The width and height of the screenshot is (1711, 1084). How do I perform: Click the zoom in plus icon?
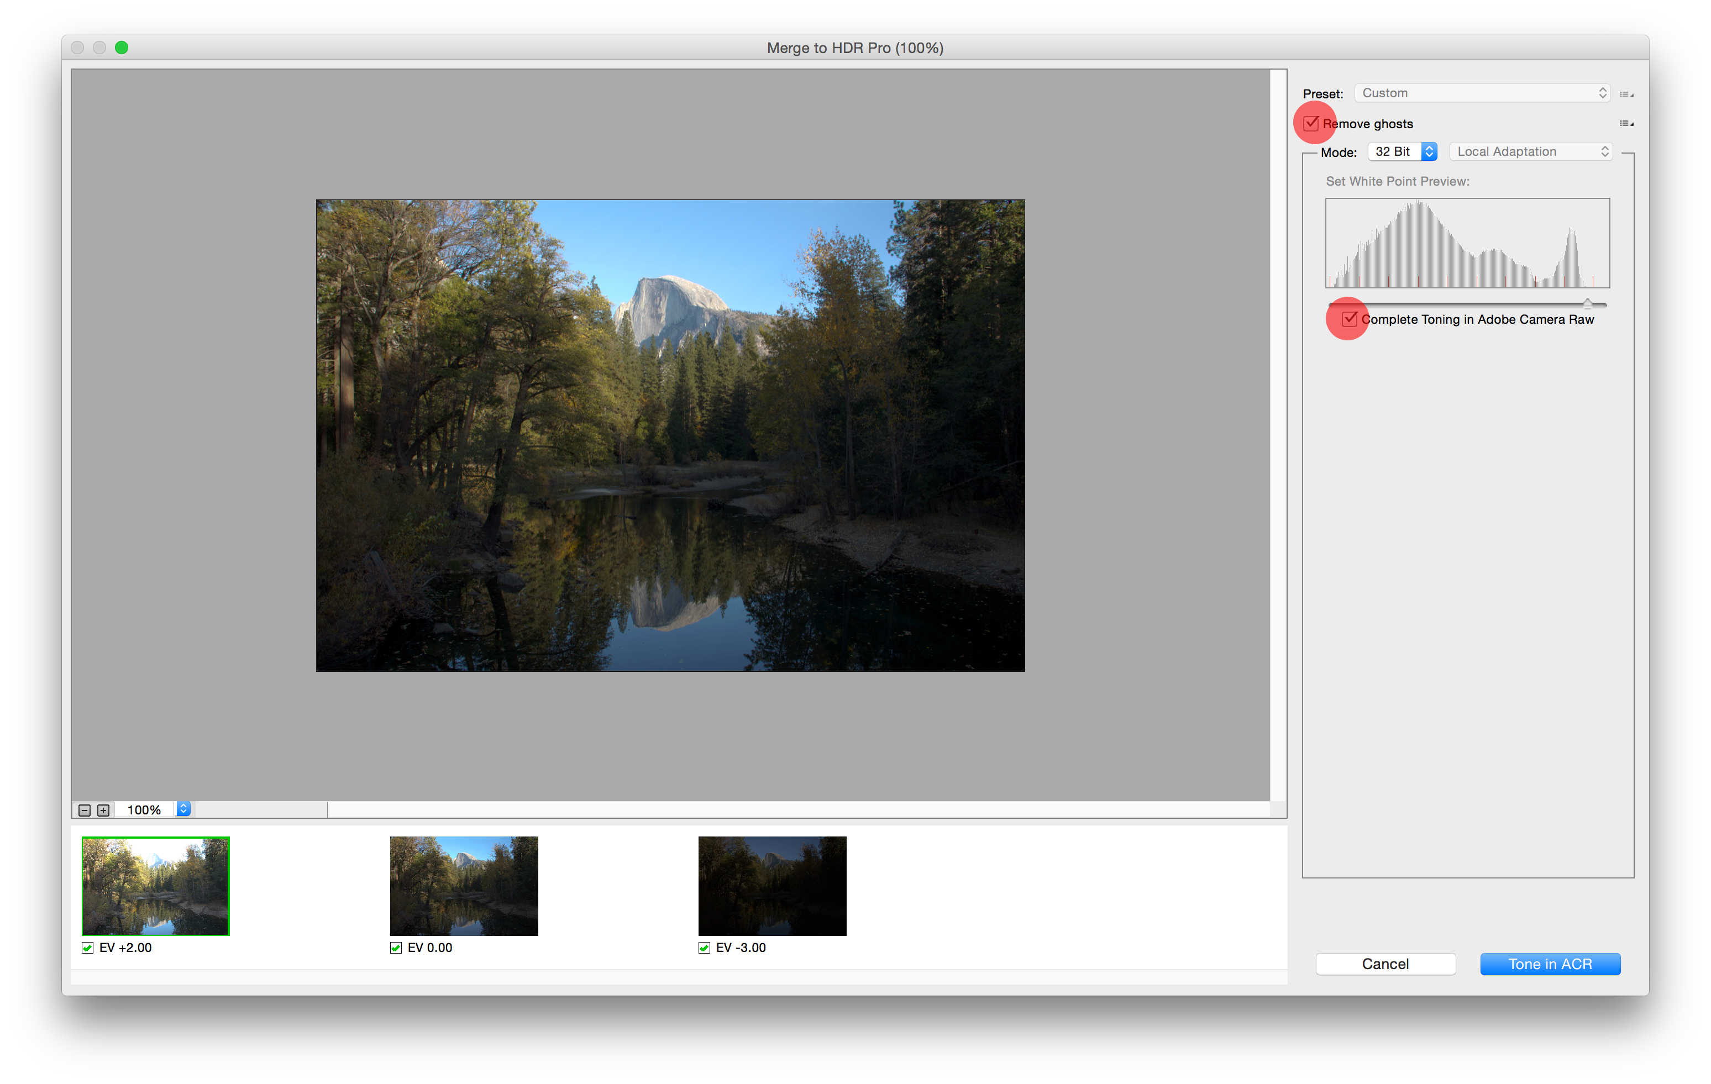103,810
